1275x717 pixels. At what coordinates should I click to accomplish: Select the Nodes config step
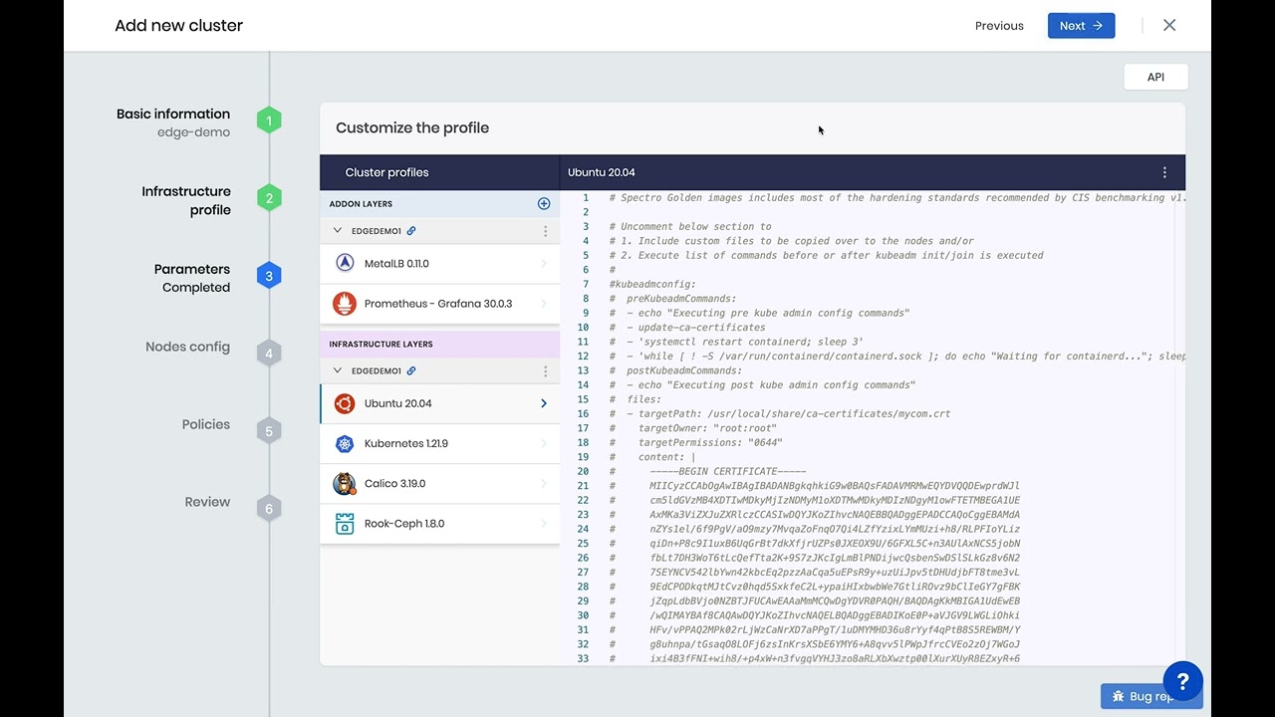click(x=268, y=354)
